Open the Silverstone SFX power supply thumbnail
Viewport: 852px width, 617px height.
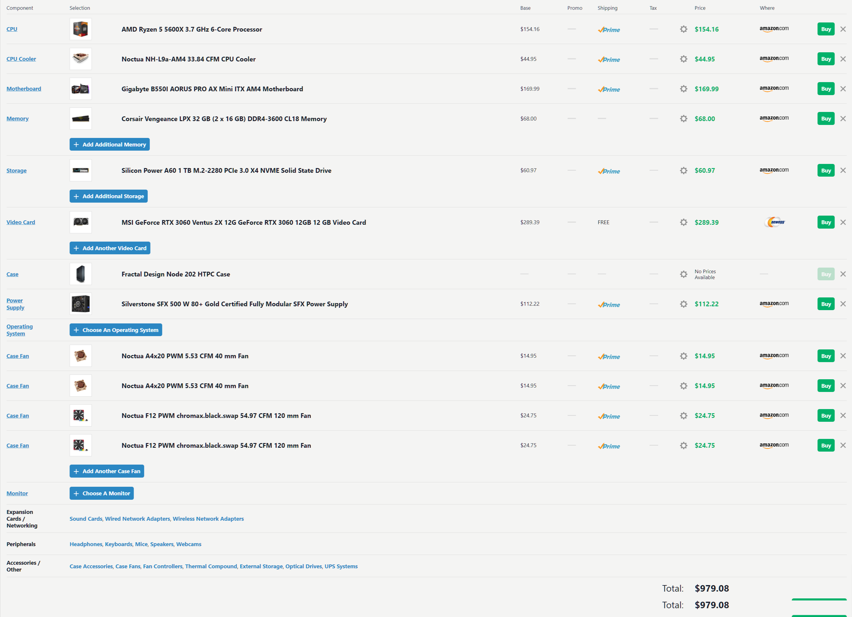[81, 304]
